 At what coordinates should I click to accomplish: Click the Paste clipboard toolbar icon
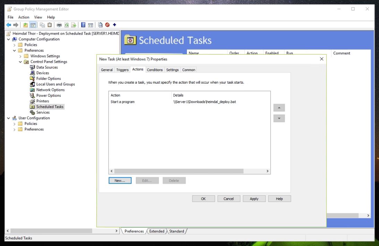(50, 25)
